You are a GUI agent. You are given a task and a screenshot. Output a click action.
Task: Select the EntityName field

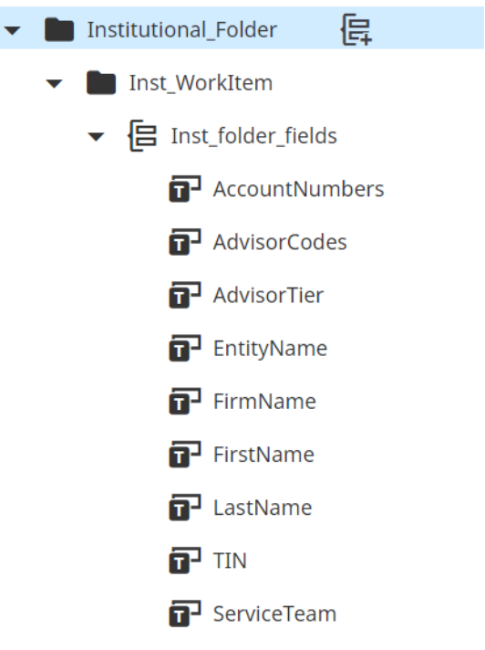[270, 348]
